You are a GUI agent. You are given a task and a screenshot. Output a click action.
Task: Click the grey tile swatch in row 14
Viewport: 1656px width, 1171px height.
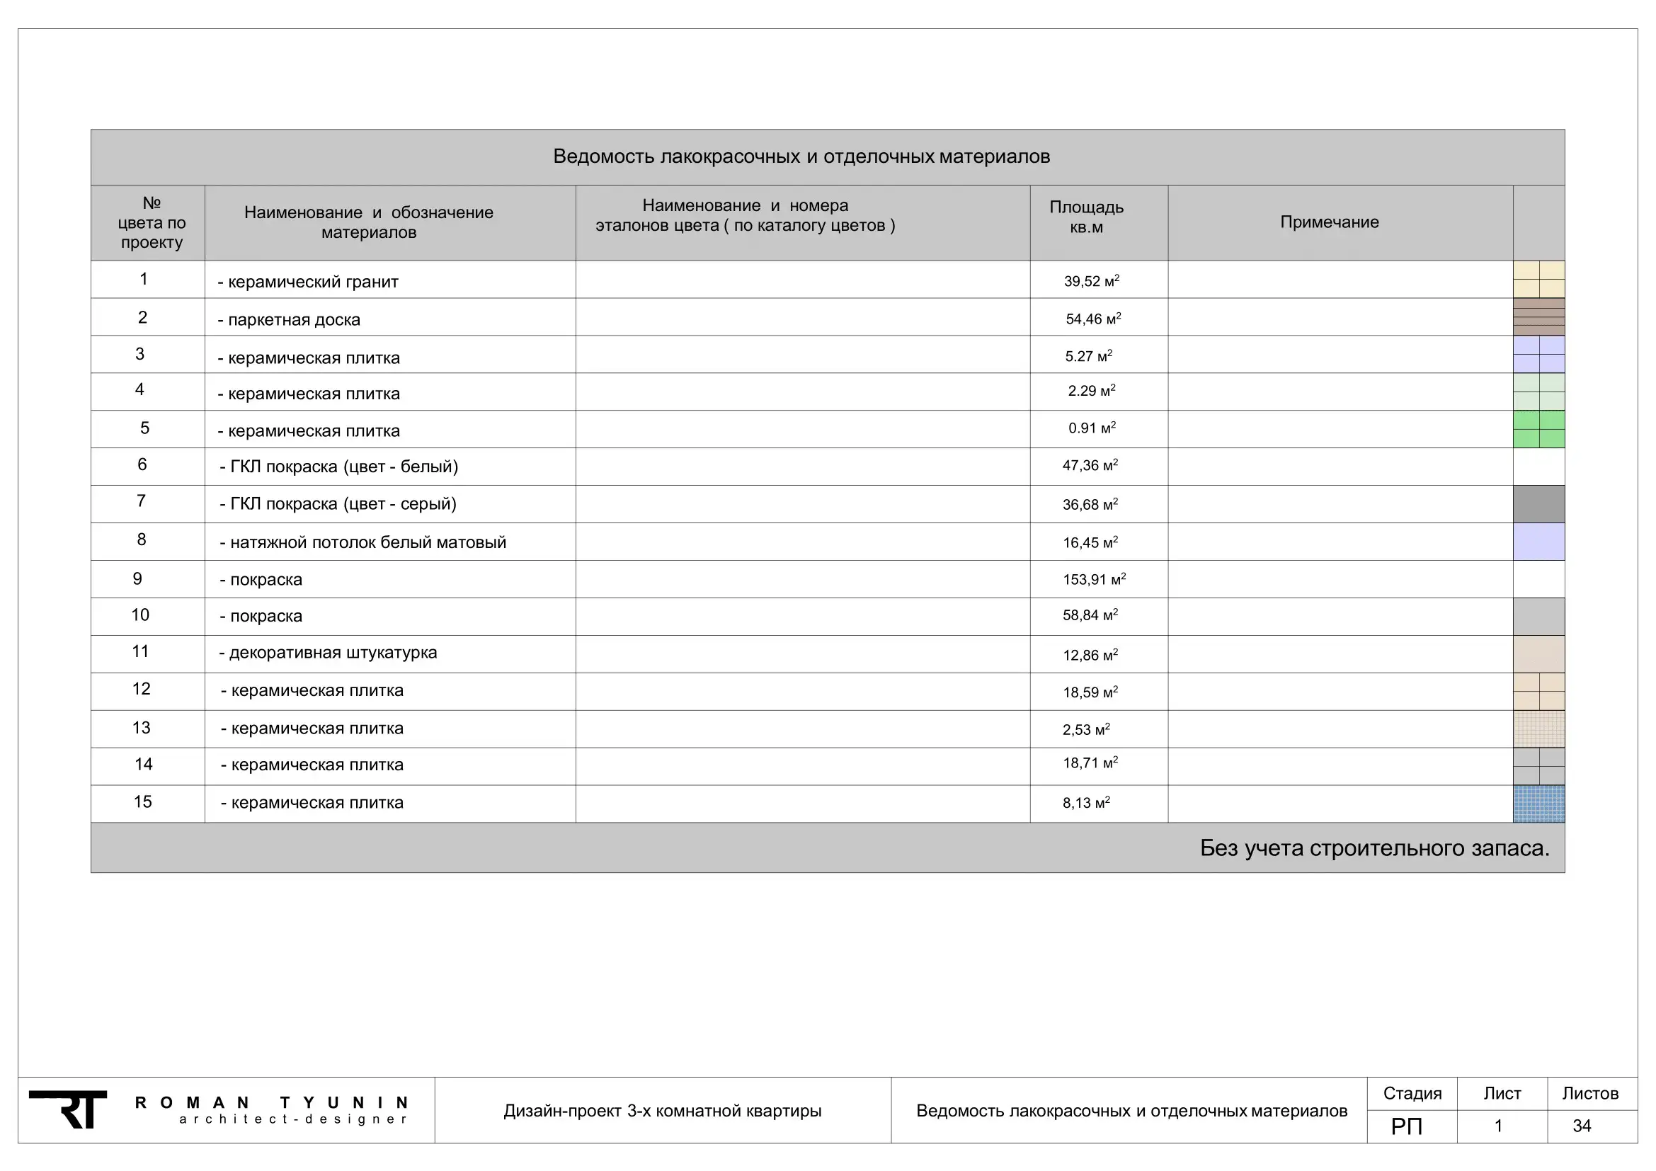(1538, 767)
